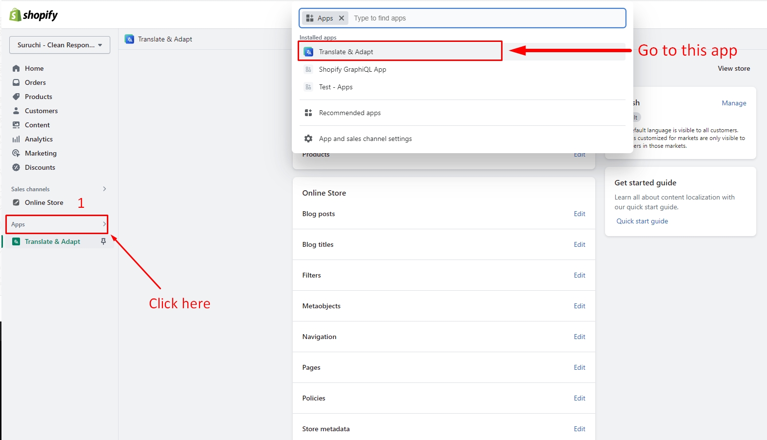Open the Quick start guide link

click(x=642, y=221)
